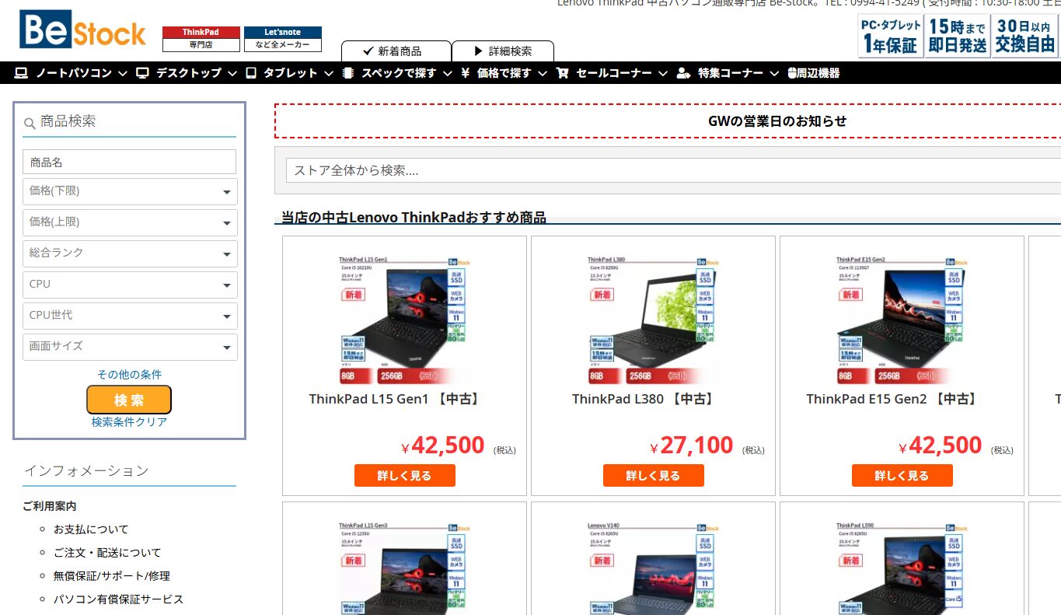The image size is (1061, 615).
Task: Click the ThinkPad L15 Gen1 【中古】 title
Action: tap(395, 399)
